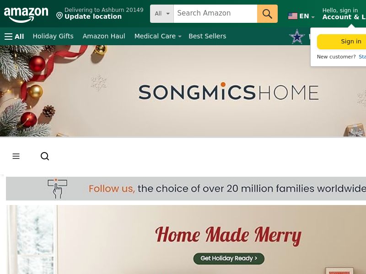Click the Dallas Cowboys star logo

(297, 37)
